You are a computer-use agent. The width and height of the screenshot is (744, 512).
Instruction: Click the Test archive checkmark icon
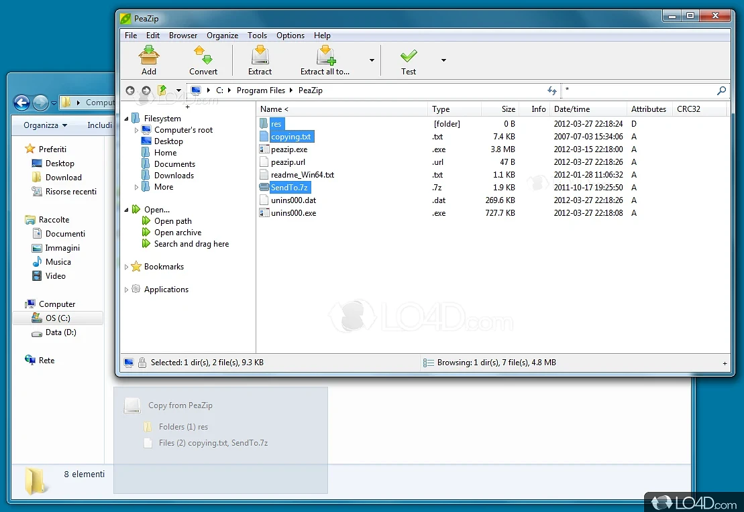(409, 56)
